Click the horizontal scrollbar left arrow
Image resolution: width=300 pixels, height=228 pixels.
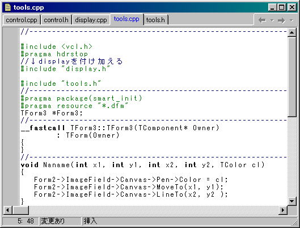pyautogui.click(x=7, y=210)
